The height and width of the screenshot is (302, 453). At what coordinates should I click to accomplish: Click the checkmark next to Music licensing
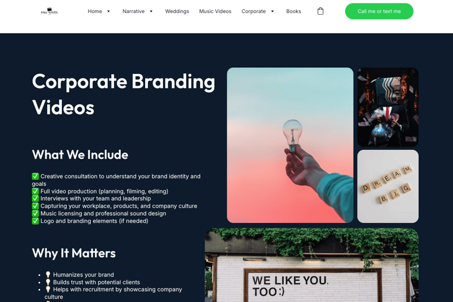coord(35,214)
